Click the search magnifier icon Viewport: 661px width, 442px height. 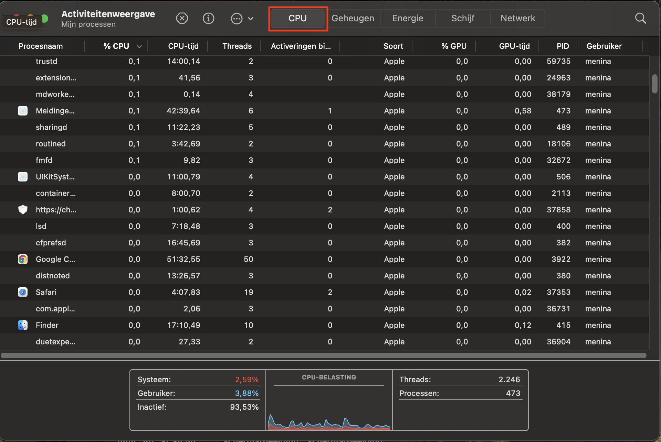640,18
